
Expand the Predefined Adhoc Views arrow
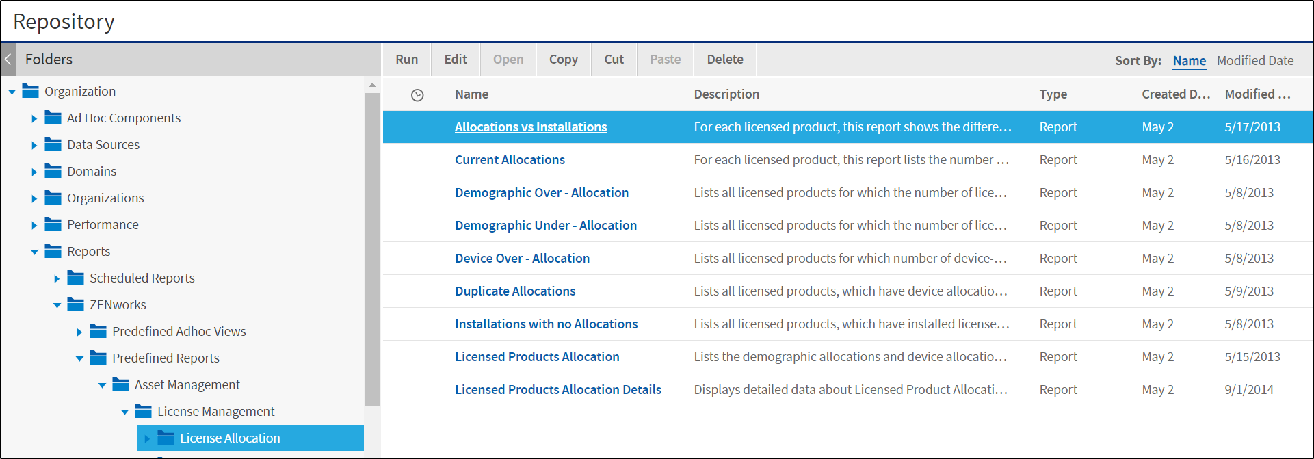tap(79, 332)
